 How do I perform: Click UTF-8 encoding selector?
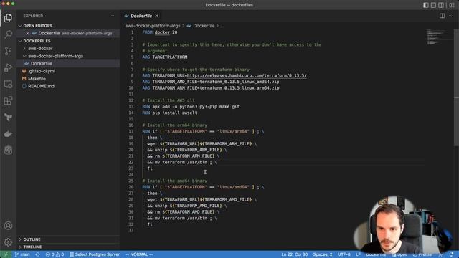pyautogui.click(x=344, y=254)
